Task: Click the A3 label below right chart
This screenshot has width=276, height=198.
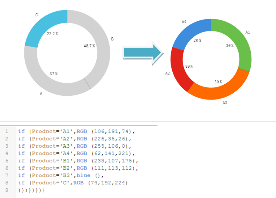Action: (224, 103)
